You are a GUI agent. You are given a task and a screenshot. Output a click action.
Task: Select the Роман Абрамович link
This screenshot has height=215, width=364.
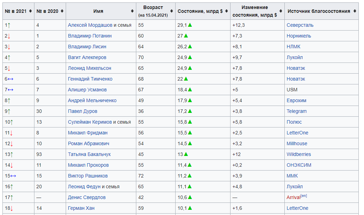[88, 143]
